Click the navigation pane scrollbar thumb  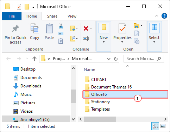pyautogui.click(x=74, y=96)
